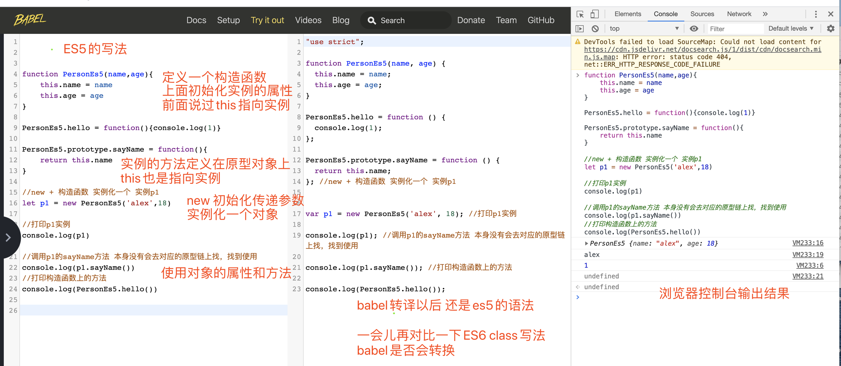This screenshot has height=366, width=841.
Task: Click the console Filter input field
Action: point(734,29)
